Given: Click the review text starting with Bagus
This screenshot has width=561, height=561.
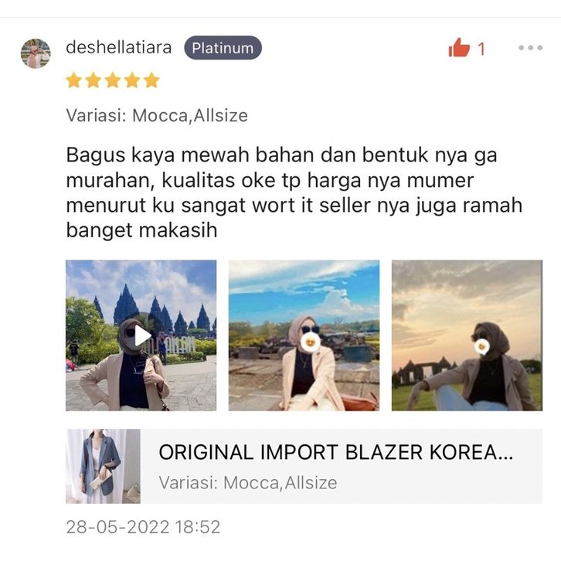Looking at the screenshot, I should pyautogui.click(x=294, y=192).
